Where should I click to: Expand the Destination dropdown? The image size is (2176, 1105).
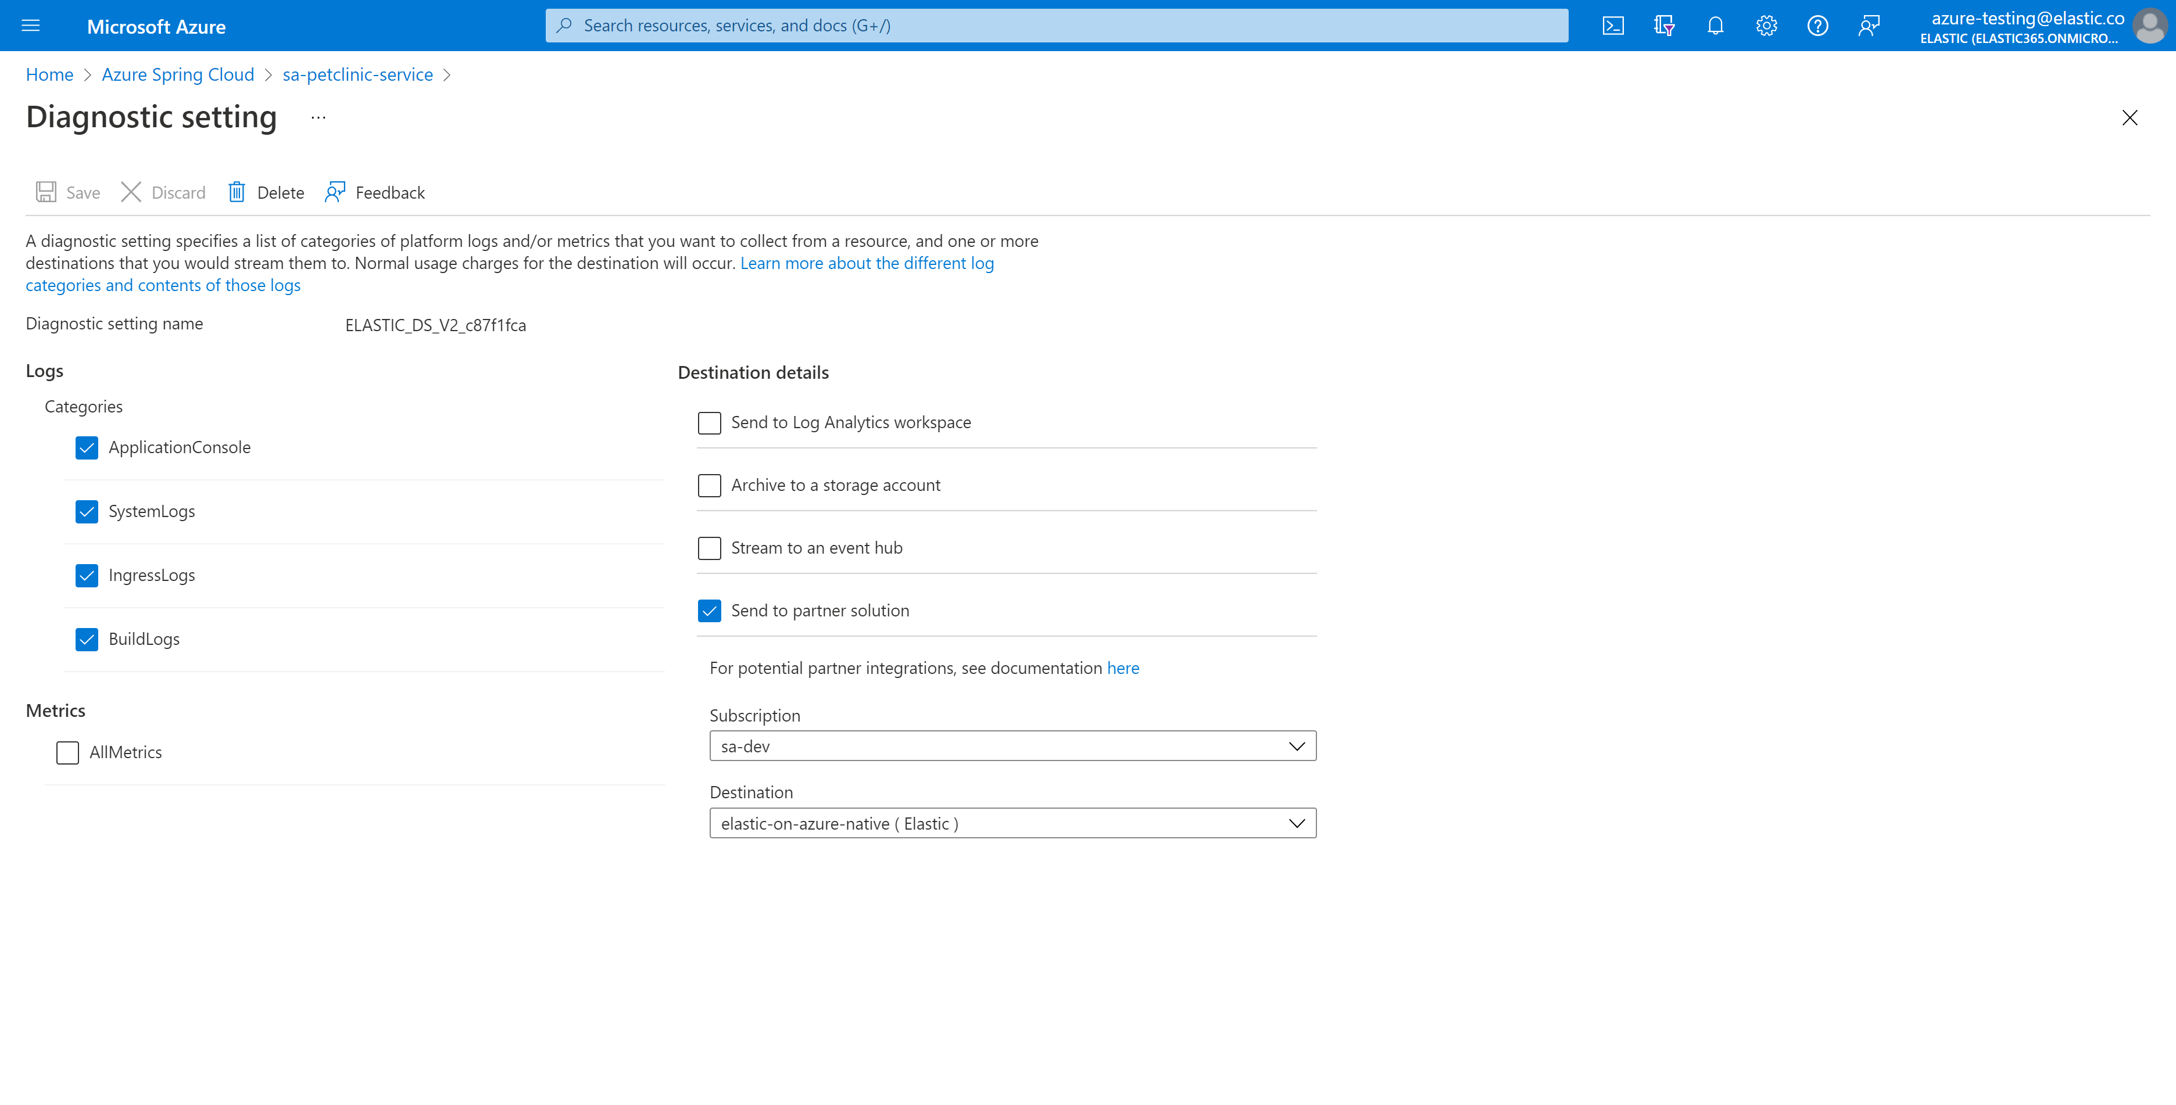click(x=1012, y=824)
